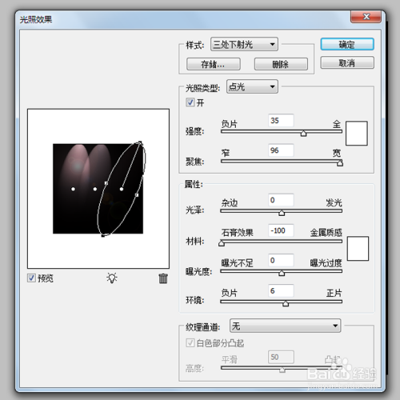Close the 光照效果 dialog

(366, 17)
